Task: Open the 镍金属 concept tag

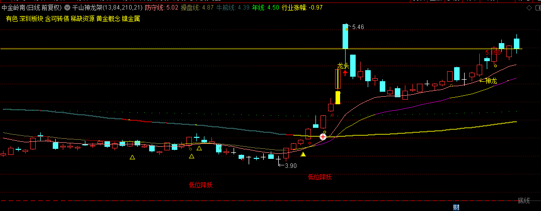Action: pyautogui.click(x=131, y=19)
